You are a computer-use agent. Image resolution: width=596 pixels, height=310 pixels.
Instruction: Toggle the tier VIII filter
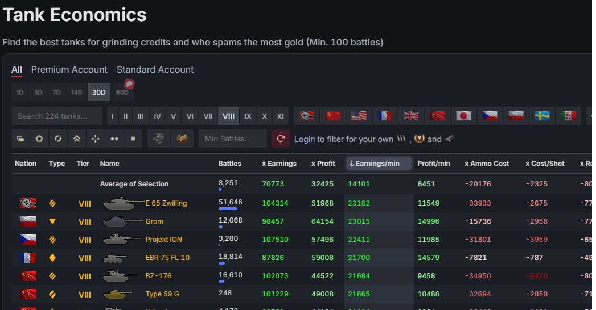coord(228,116)
